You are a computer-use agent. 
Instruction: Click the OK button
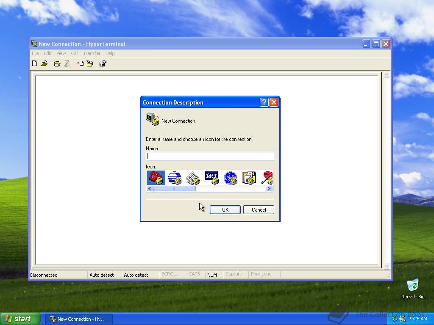pyautogui.click(x=225, y=210)
